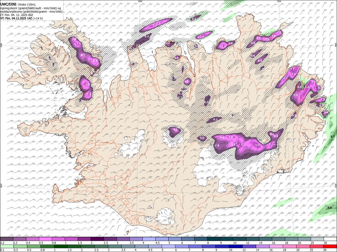Select the bottom legend swatch between 3 and 3.5
The height and width of the screenshot is (252, 337).
(115, 246)
